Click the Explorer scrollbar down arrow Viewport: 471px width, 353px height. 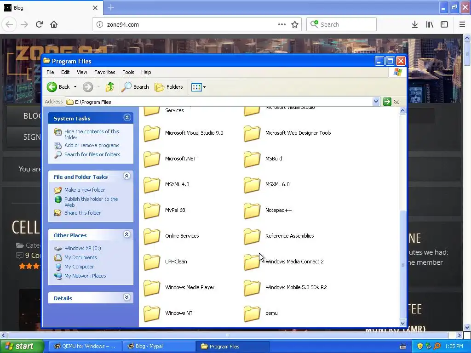(402, 323)
